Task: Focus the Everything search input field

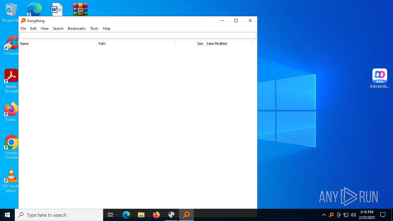Action: (138, 36)
